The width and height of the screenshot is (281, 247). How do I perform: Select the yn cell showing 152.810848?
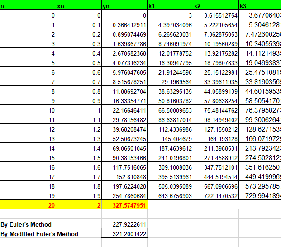tap(125, 176)
